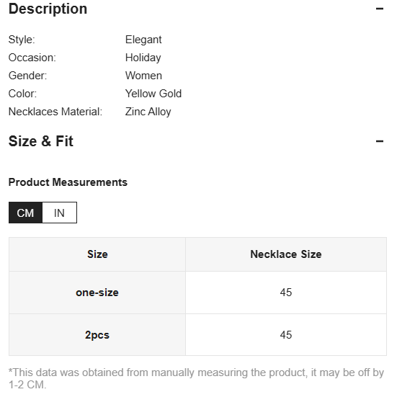
Task: Click the Size column header
Action: [x=97, y=254]
